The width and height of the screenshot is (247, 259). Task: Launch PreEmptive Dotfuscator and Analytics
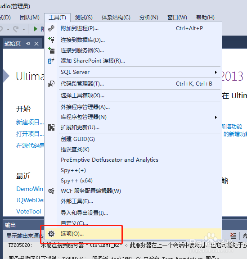133,160
